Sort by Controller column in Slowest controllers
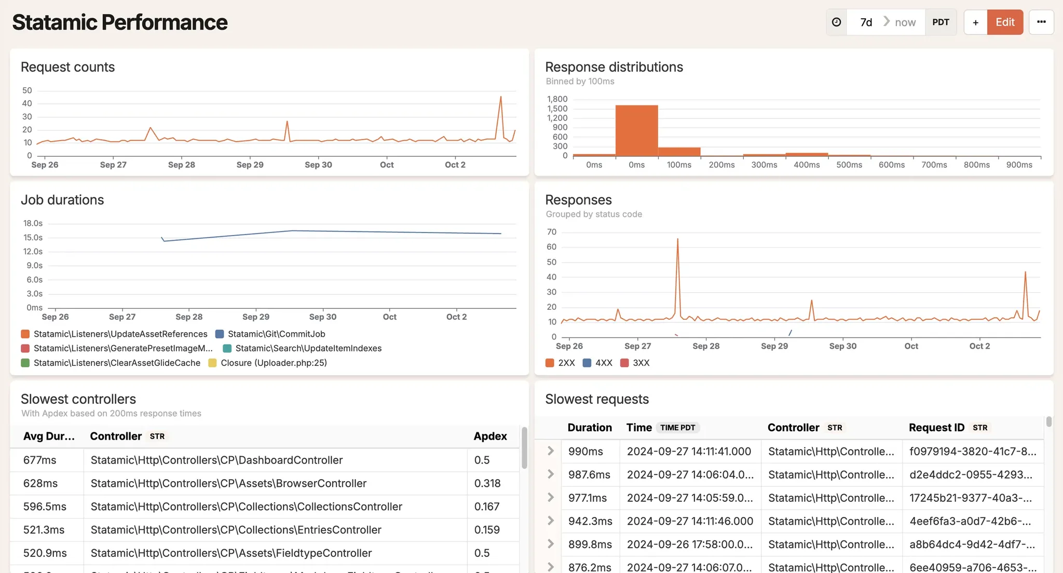The image size is (1063, 573). [x=116, y=436]
